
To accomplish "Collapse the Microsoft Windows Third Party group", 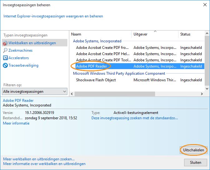I will pyautogui.click(x=119, y=73).
